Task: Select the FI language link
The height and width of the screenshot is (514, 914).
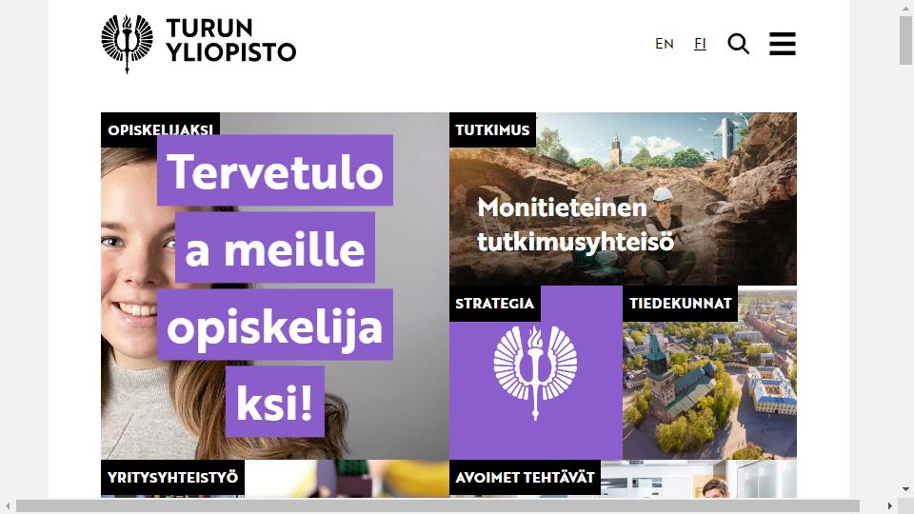Action: pos(700,44)
